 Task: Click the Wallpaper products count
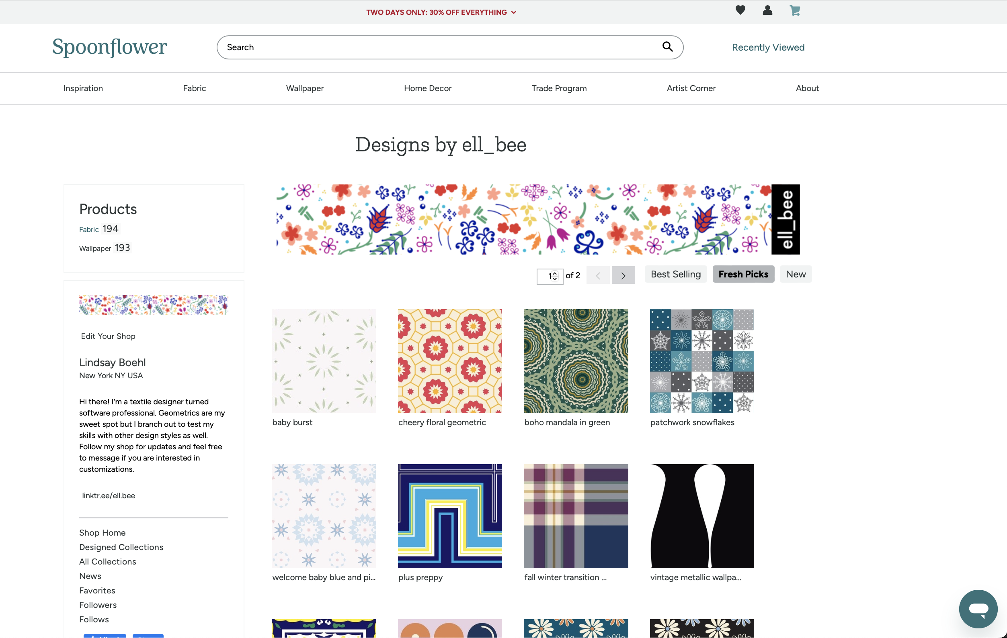(x=122, y=248)
